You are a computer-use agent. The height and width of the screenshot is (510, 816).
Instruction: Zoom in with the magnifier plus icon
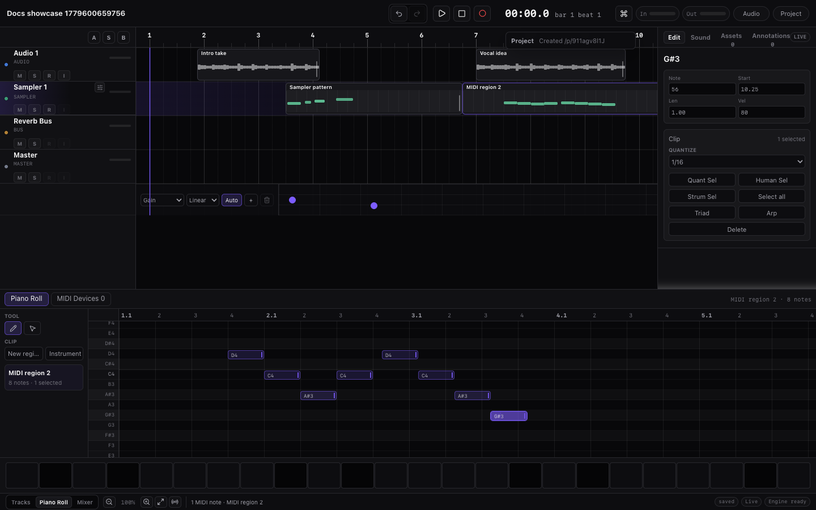coord(146,502)
